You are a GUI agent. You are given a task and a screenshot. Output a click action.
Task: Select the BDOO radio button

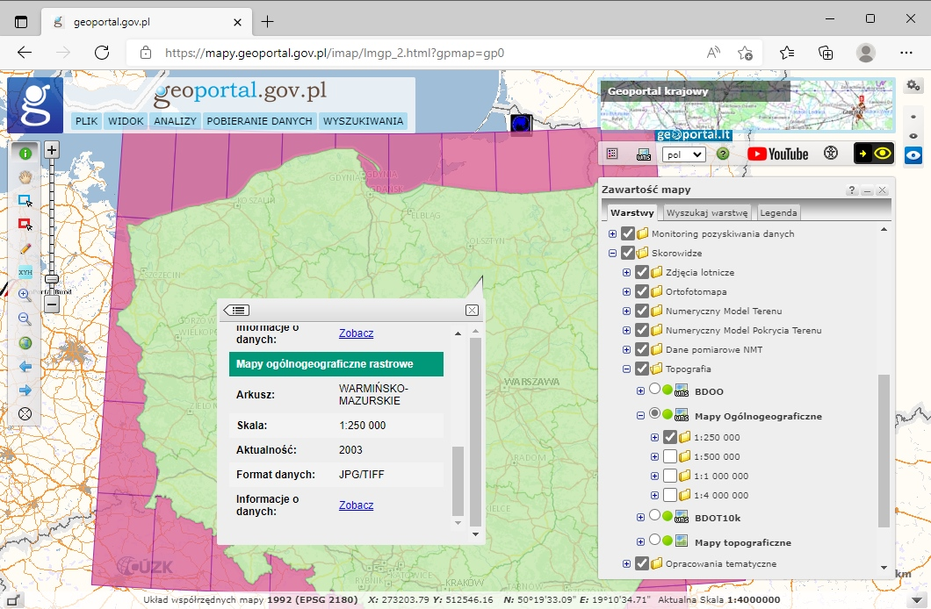pos(653,390)
